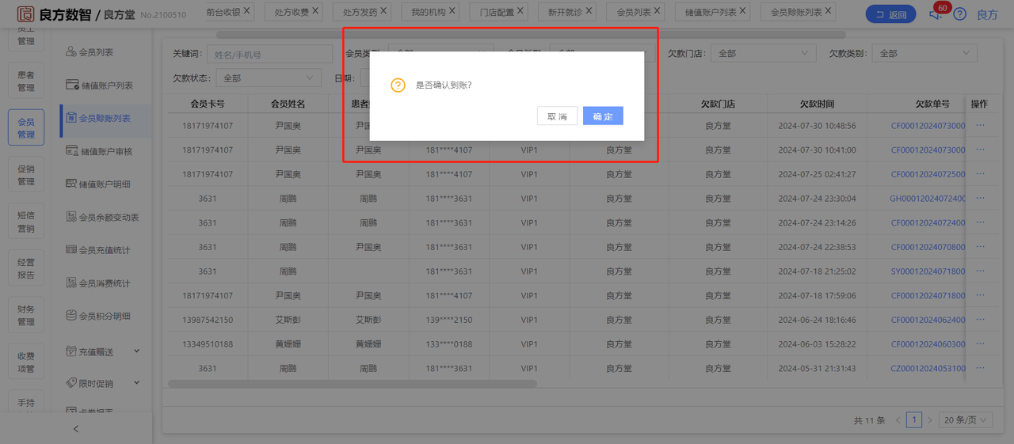The image size is (1014, 444).
Task: Open order link starting SY00012024071800
Action: point(928,271)
